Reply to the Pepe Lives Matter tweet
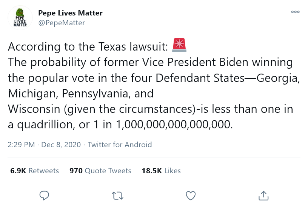The image size is (308, 208). coord(45,195)
